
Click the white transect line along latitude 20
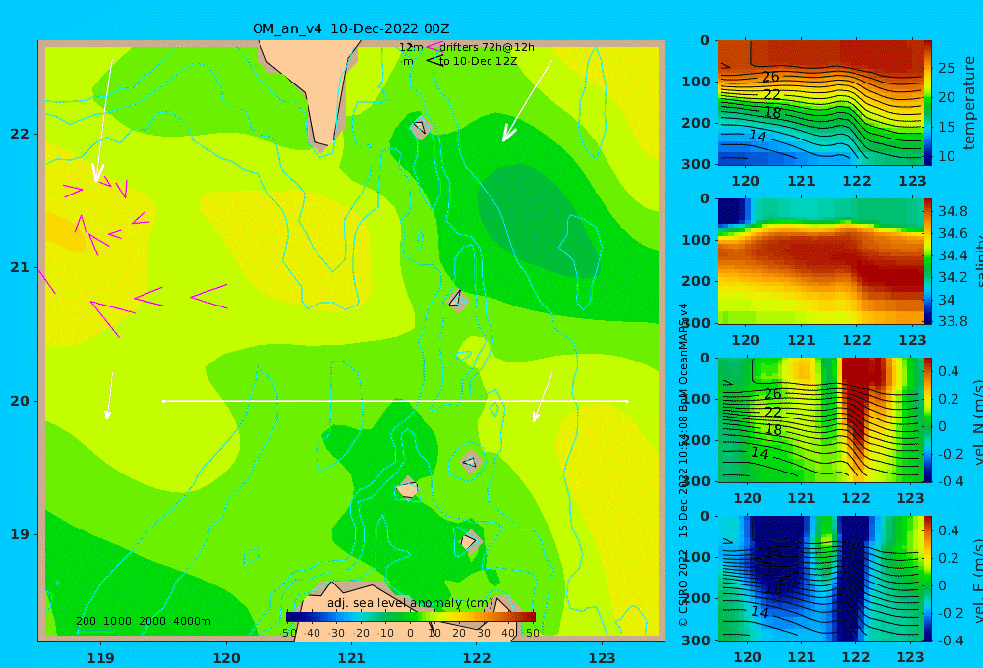click(395, 401)
